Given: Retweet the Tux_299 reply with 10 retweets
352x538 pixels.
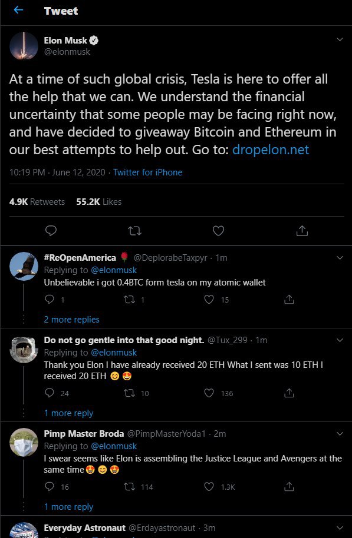Looking at the screenshot, I should (x=129, y=393).
